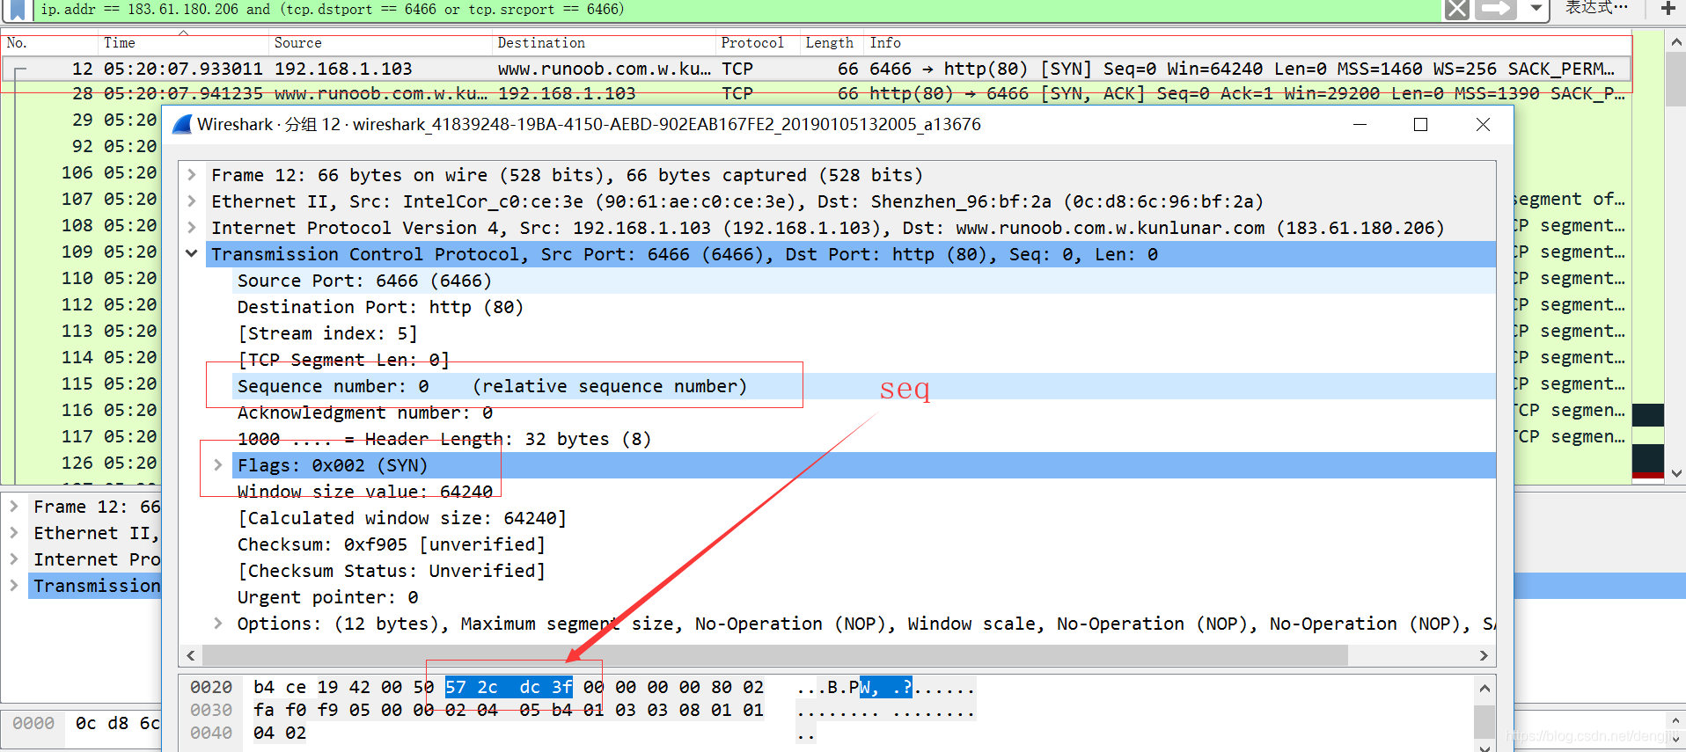
Task: Select packet number 106 row
Action: pos(82,172)
